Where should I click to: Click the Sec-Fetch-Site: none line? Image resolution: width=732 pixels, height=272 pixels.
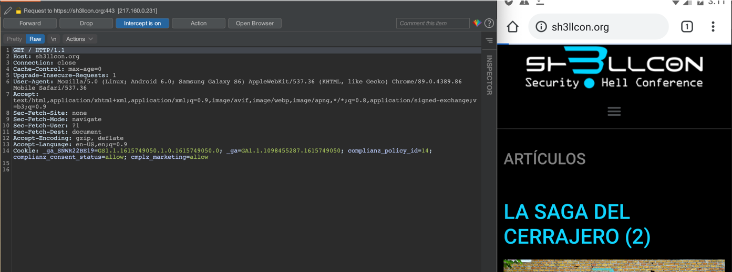click(x=50, y=113)
